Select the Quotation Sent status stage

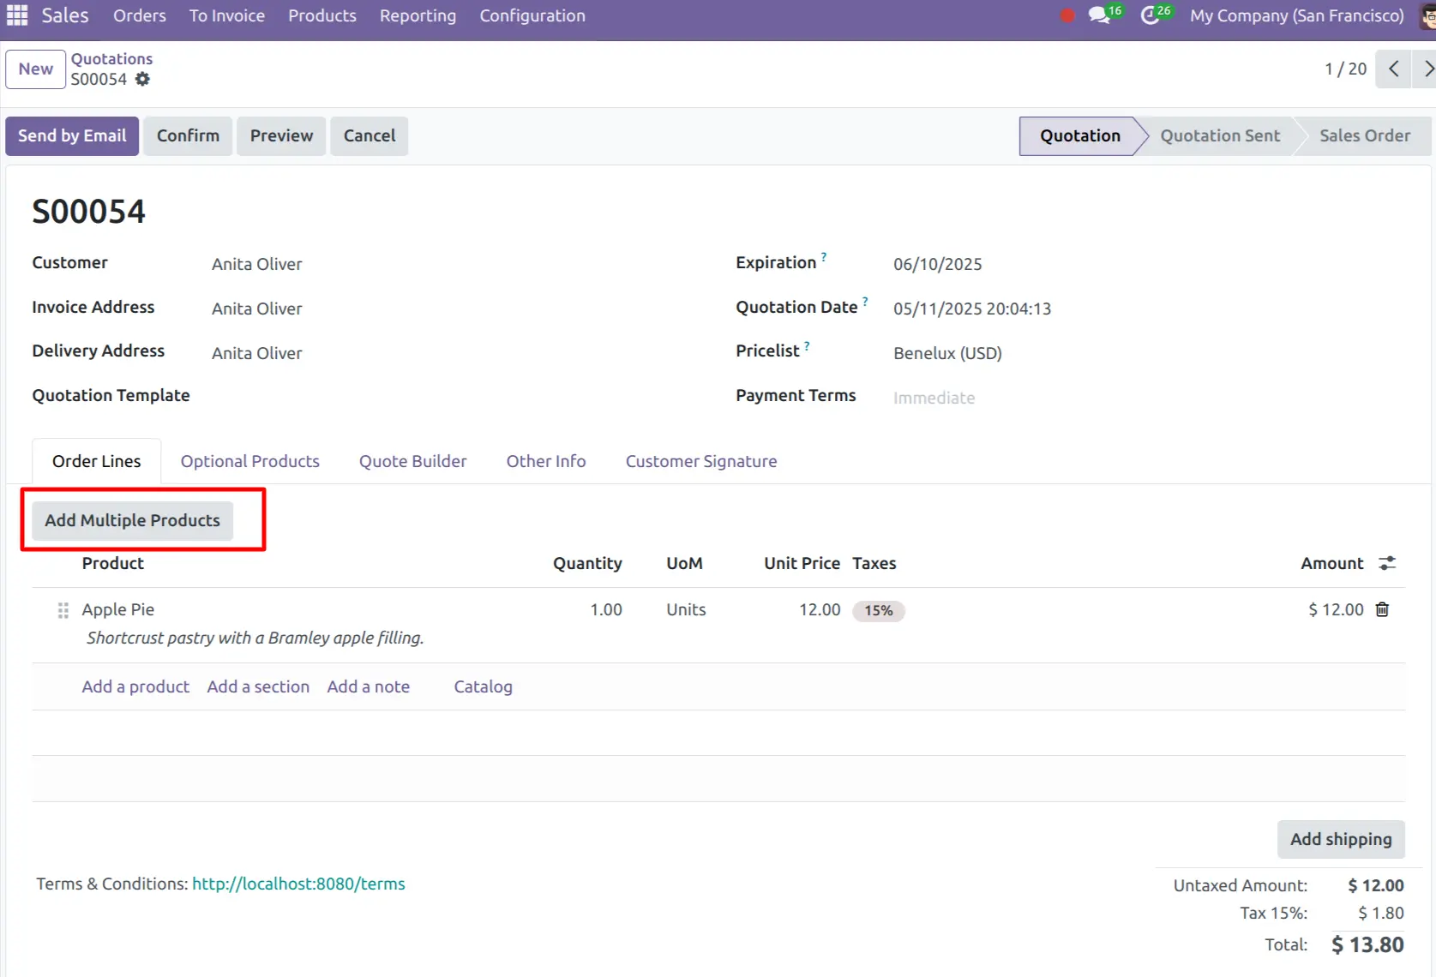[x=1220, y=135]
